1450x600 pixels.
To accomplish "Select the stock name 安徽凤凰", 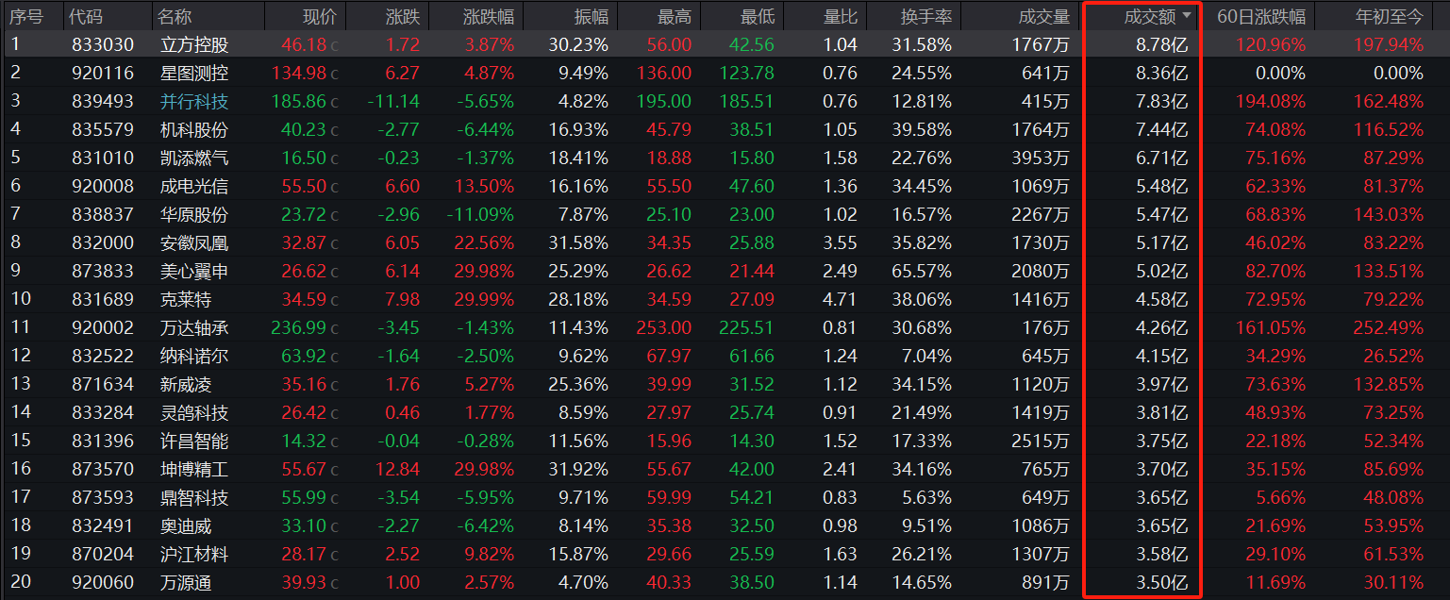I will [x=194, y=242].
